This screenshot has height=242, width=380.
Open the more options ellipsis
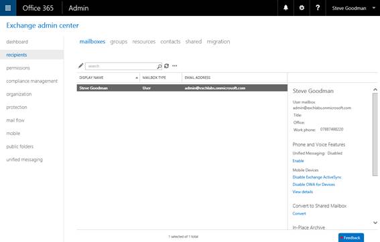(x=174, y=66)
